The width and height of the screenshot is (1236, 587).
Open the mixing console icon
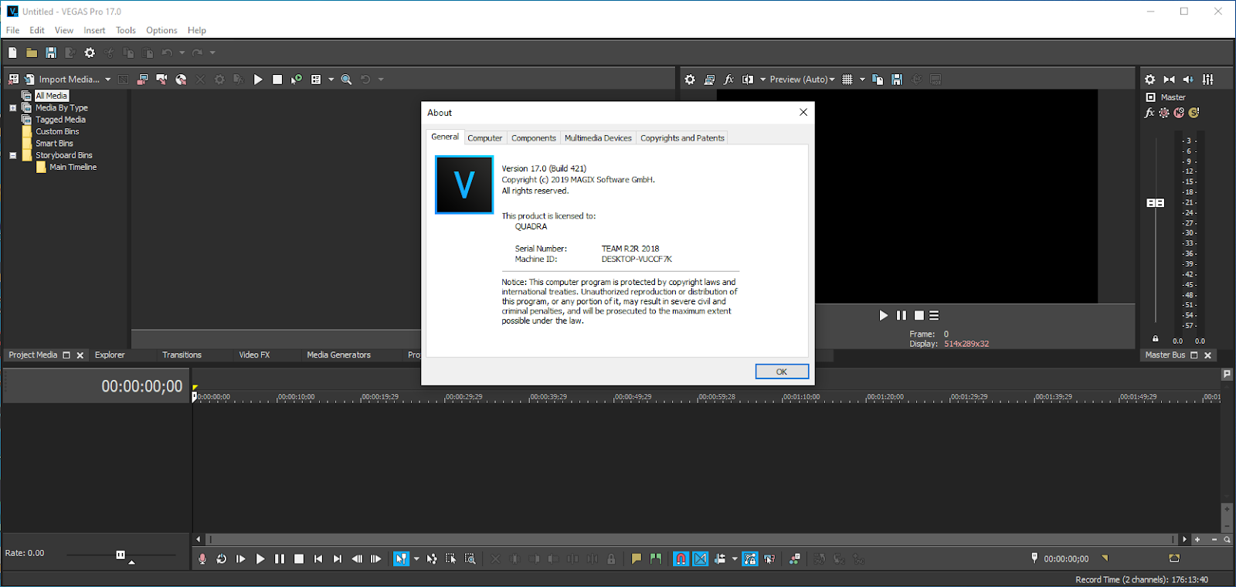[x=1208, y=80]
